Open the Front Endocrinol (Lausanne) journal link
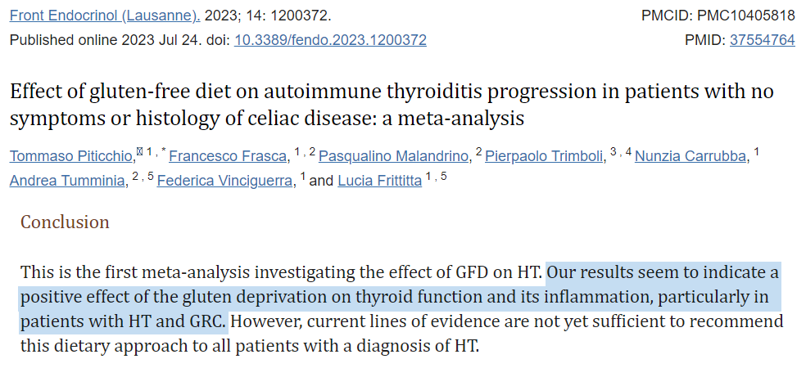 click(x=105, y=16)
